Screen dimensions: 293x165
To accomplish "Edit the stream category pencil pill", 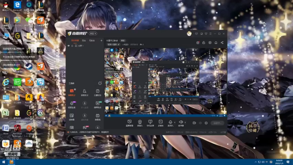I will pos(114,44).
